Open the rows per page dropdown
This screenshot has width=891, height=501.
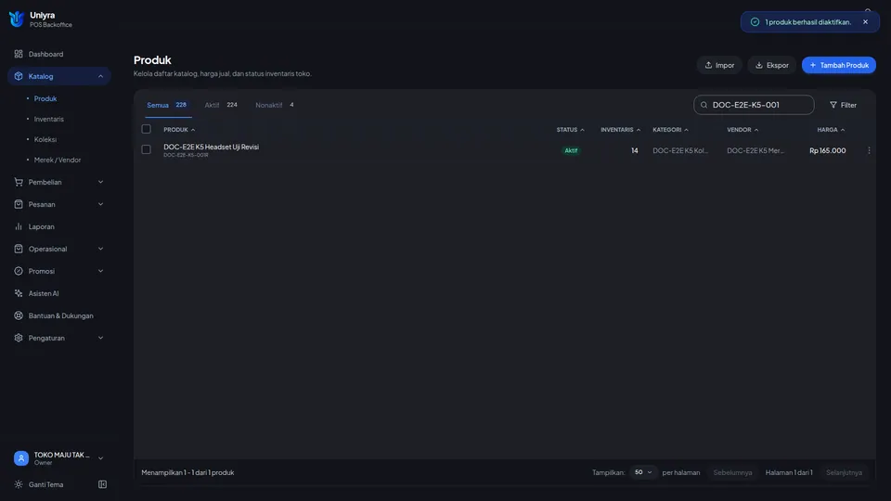[643, 472]
